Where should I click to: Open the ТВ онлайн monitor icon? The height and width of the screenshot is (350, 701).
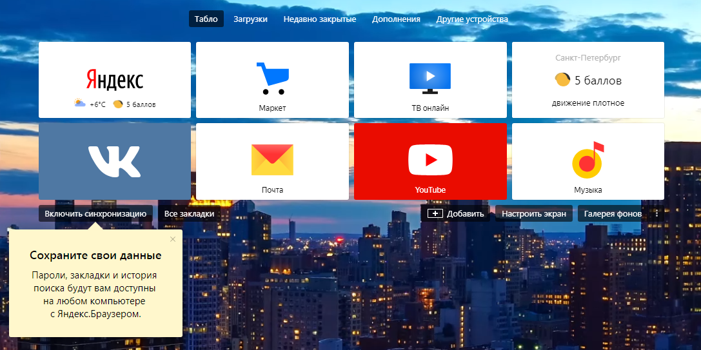coord(430,78)
